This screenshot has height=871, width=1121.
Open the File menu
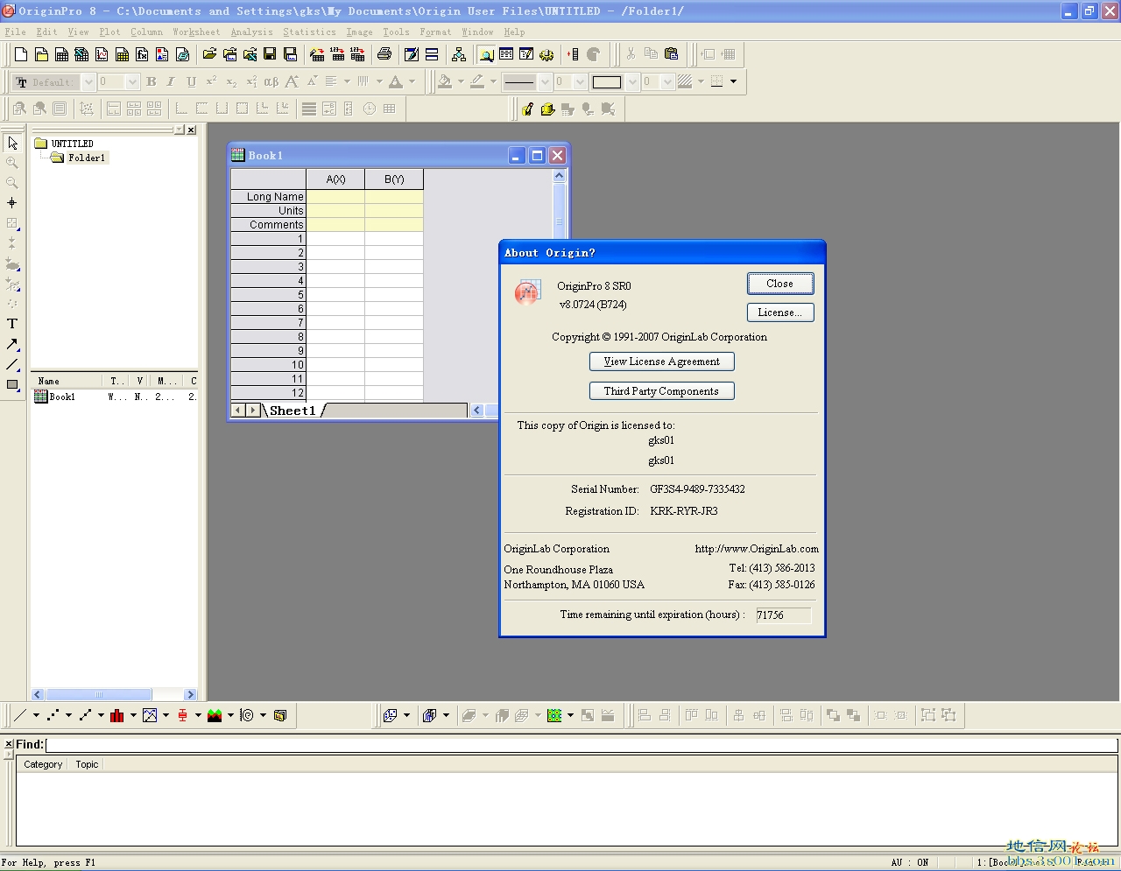click(x=16, y=32)
